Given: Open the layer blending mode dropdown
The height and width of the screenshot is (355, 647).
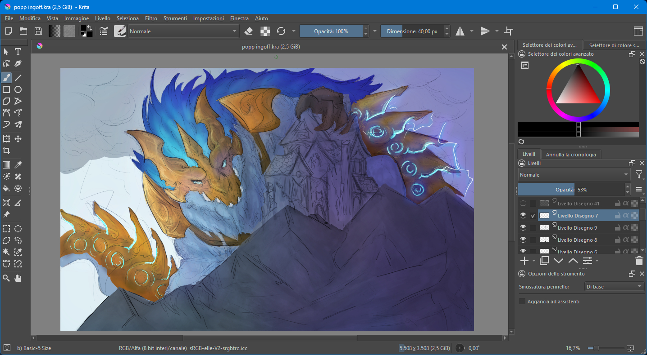Looking at the screenshot, I should pyautogui.click(x=574, y=175).
